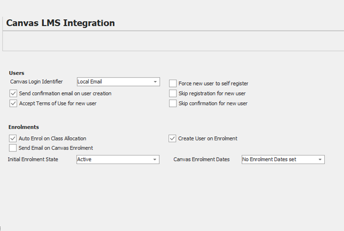
Task: Click the Enrolments section heading
Action: pyautogui.click(x=24, y=127)
